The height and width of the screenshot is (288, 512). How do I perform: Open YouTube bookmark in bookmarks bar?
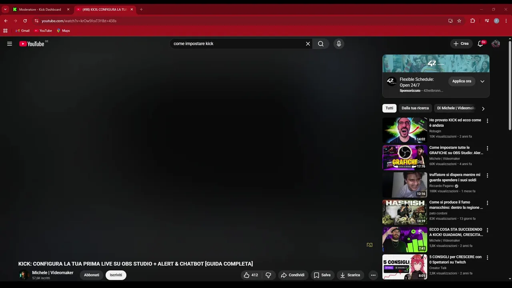click(43, 30)
